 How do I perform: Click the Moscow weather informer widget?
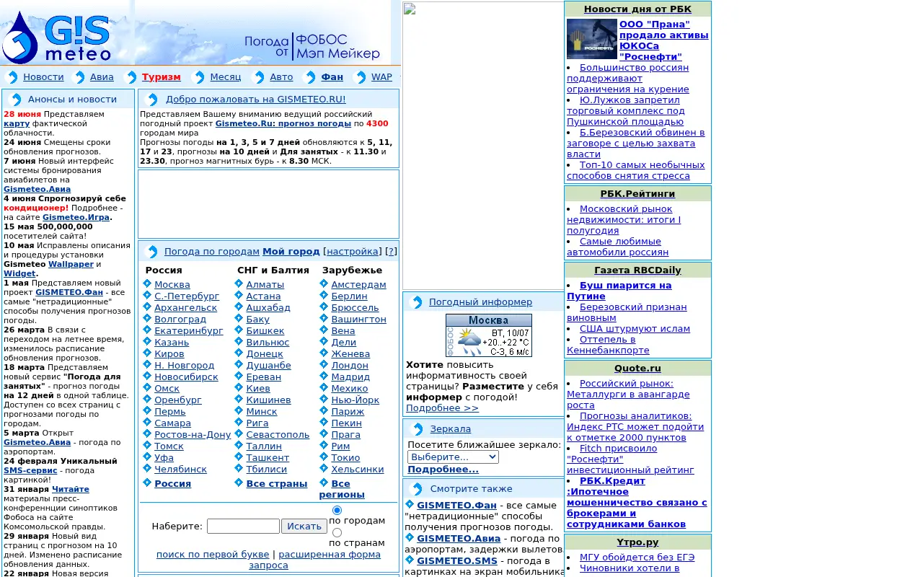488,335
